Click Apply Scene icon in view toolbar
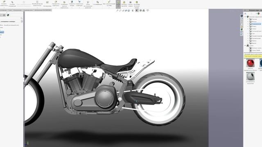Screen dimensions: 262x147 pos(144,11)
